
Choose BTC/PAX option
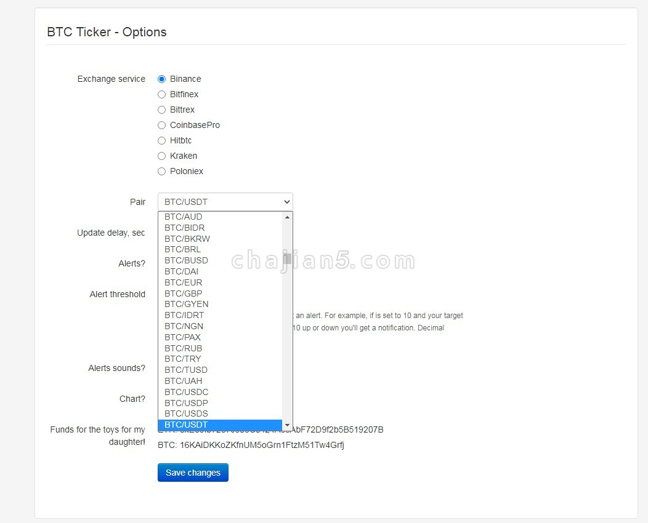click(x=221, y=337)
